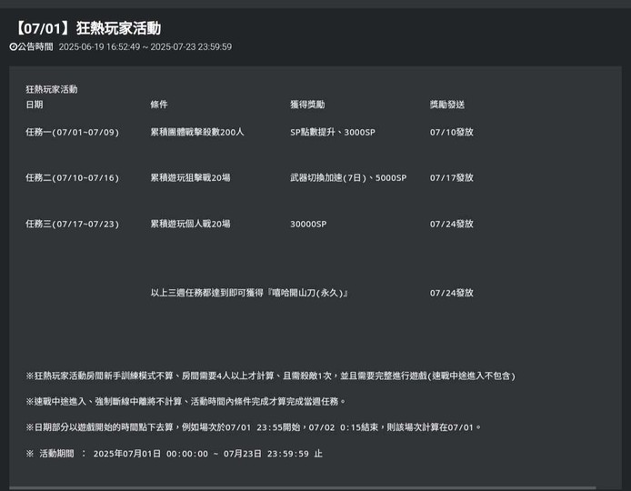
Task: Click the 活動期間 2025年07月01日 line
Action: (175, 454)
